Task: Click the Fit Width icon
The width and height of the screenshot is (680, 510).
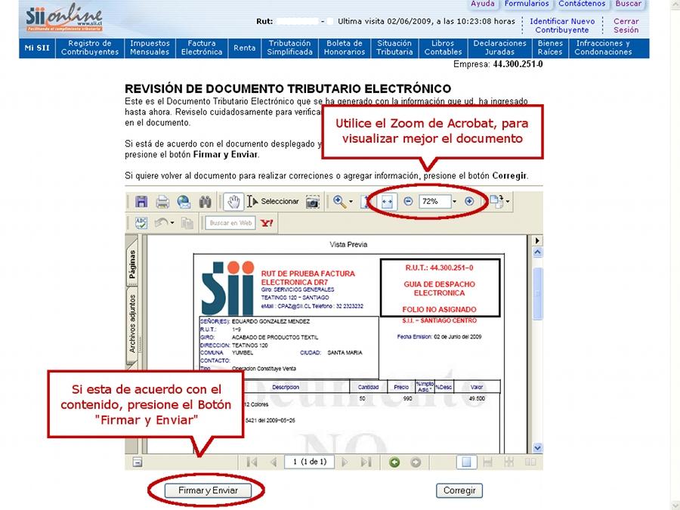Action: [387, 202]
